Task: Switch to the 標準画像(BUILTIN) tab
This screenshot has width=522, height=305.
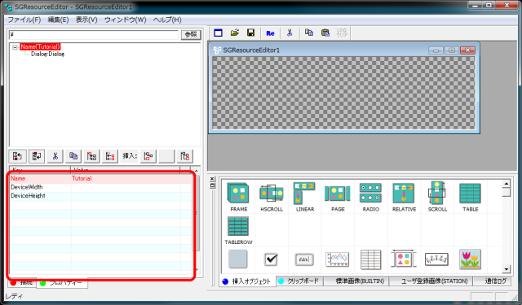Action: pyautogui.click(x=356, y=281)
